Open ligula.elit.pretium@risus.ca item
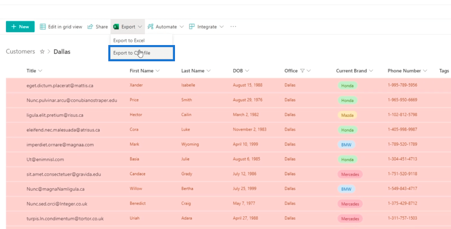This screenshot has width=451, height=229. (55, 115)
